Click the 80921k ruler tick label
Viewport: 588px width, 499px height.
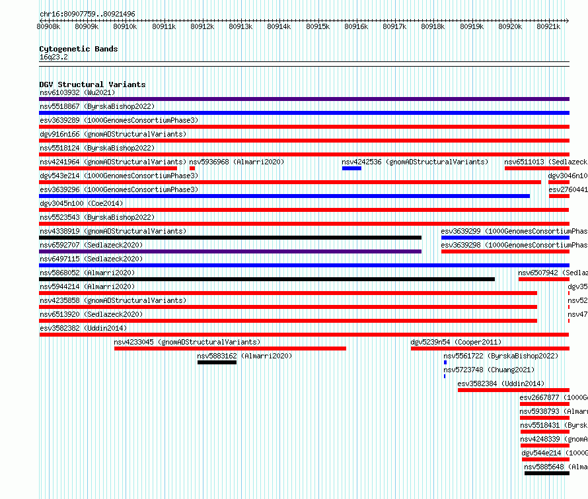[548, 26]
